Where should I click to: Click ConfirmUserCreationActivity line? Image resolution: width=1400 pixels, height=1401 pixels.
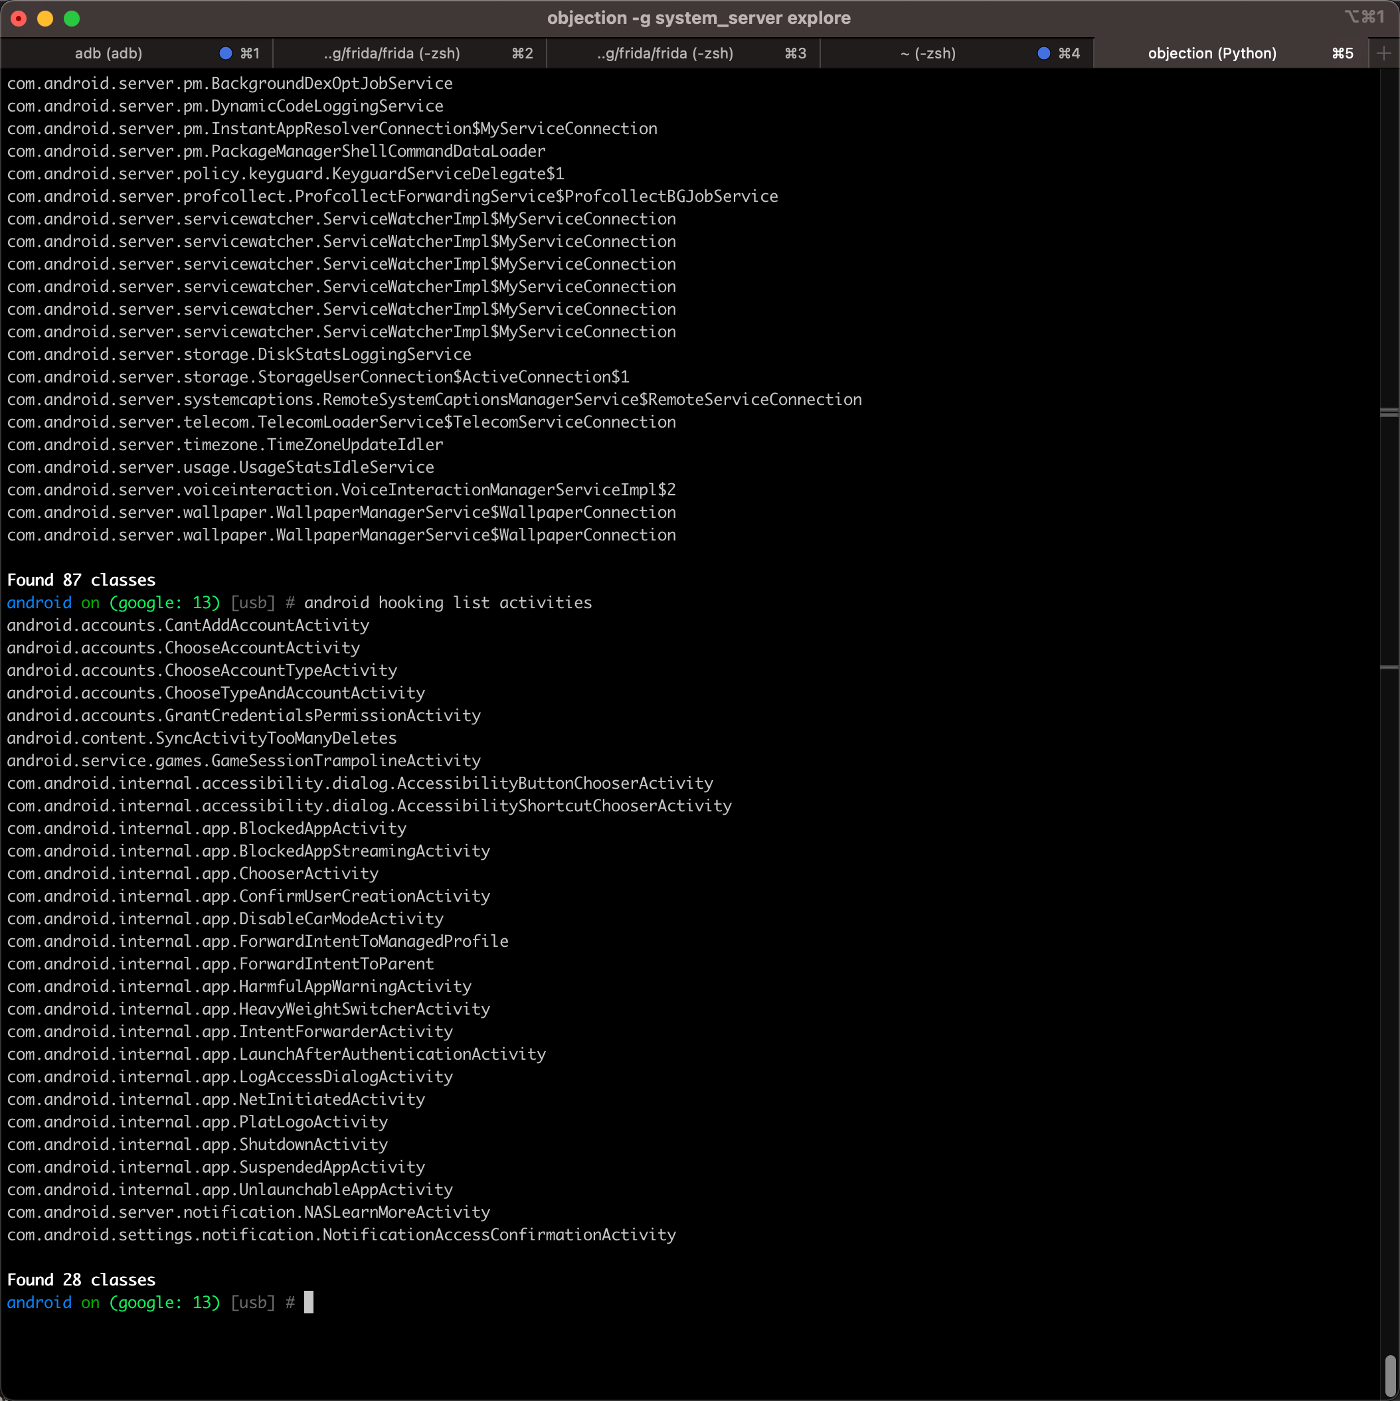point(249,896)
